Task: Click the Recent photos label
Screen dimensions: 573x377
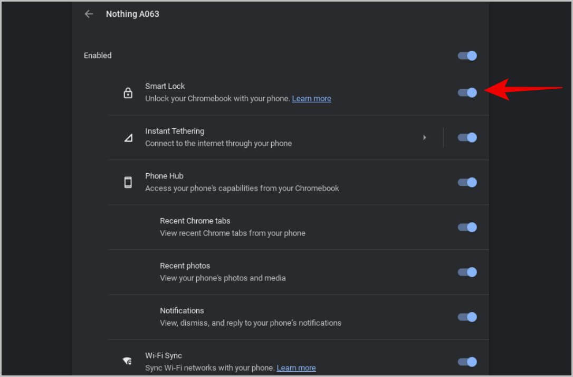Action: point(185,266)
